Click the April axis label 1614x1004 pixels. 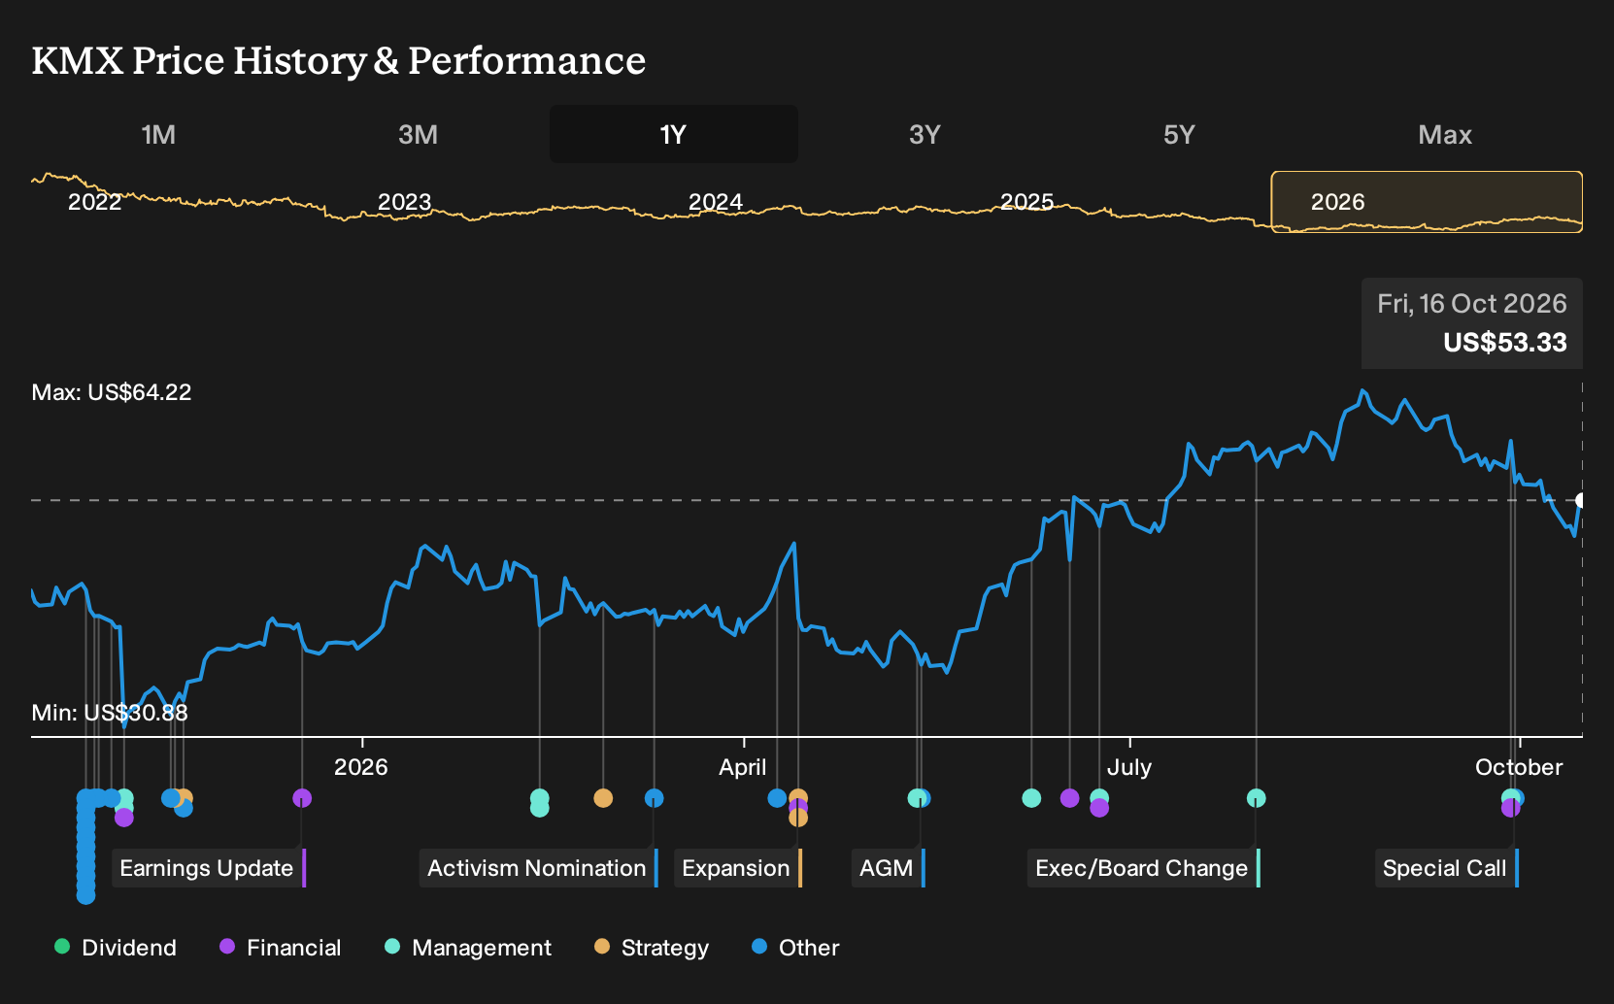coord(743,767)
